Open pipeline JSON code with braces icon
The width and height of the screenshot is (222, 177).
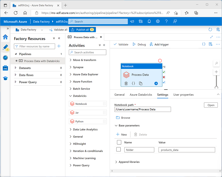[x=203, y=44]
